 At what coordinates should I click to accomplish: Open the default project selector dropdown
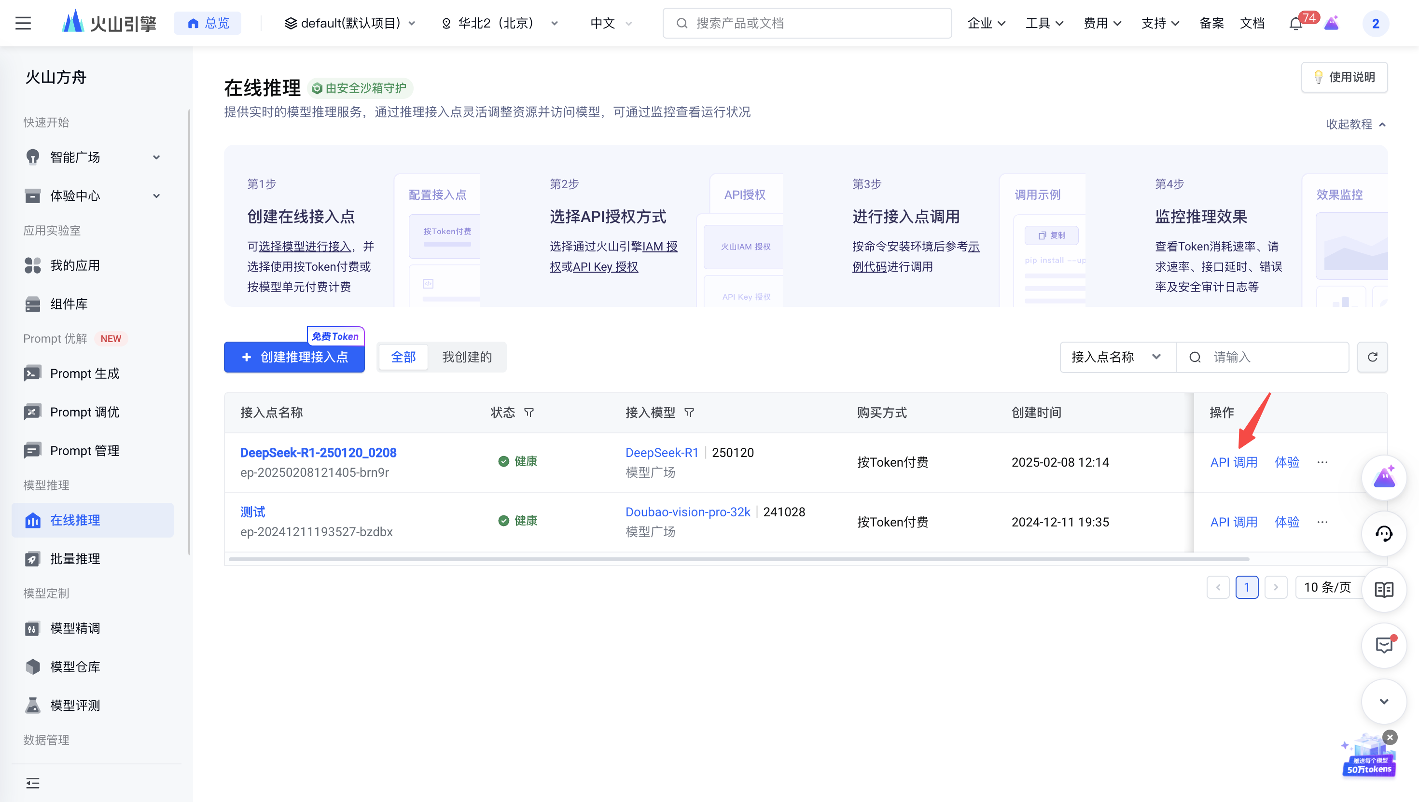pos(350,23)
